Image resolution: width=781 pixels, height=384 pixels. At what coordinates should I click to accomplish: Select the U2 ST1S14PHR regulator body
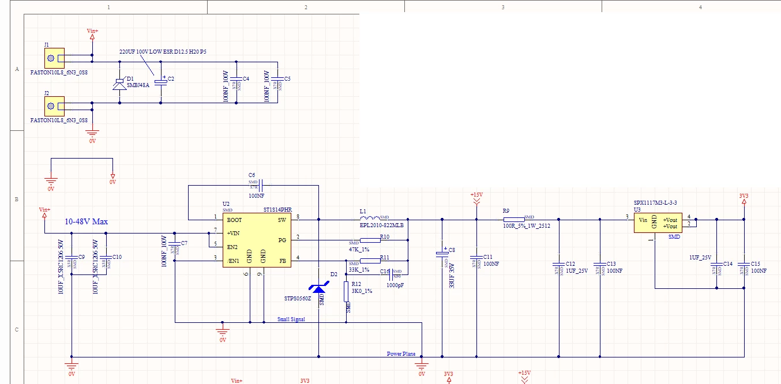click(257, 240)
